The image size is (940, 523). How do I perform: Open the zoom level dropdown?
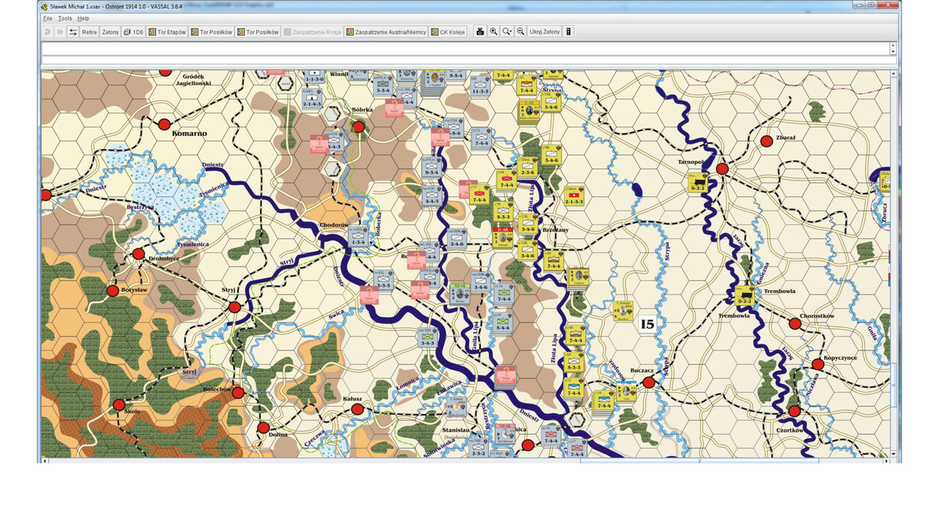tap(507, 32)
